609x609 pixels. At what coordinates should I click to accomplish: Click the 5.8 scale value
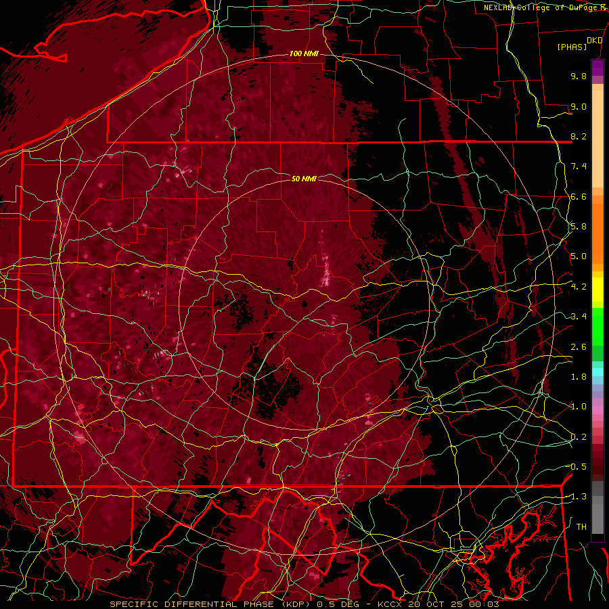pyautogui.click(x=579, y=227)
